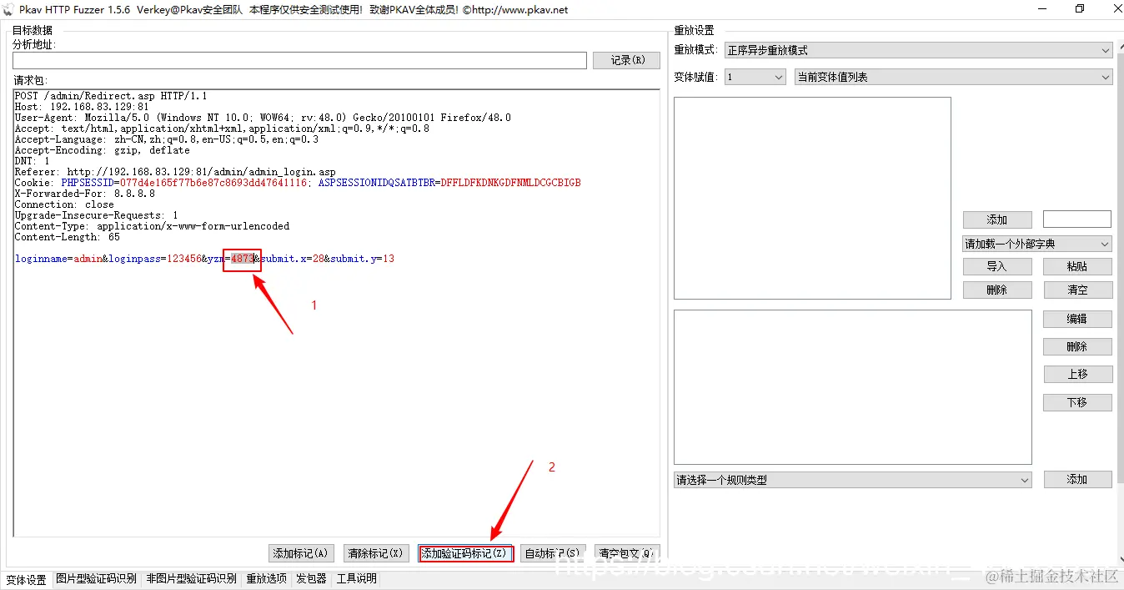1124x590 pixels.
Task: Switch to the 发包器 tab
Action: pos(311,578)
